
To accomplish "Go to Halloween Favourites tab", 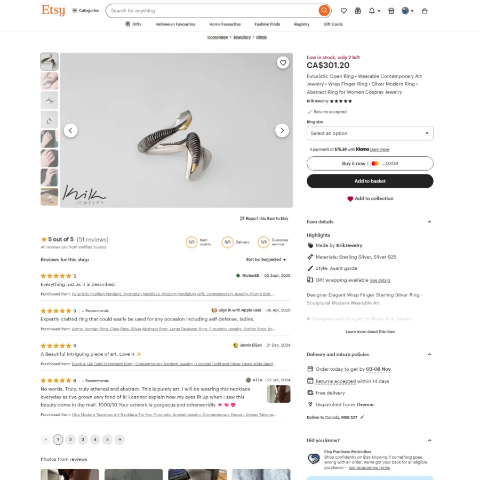I will (175, 24).
